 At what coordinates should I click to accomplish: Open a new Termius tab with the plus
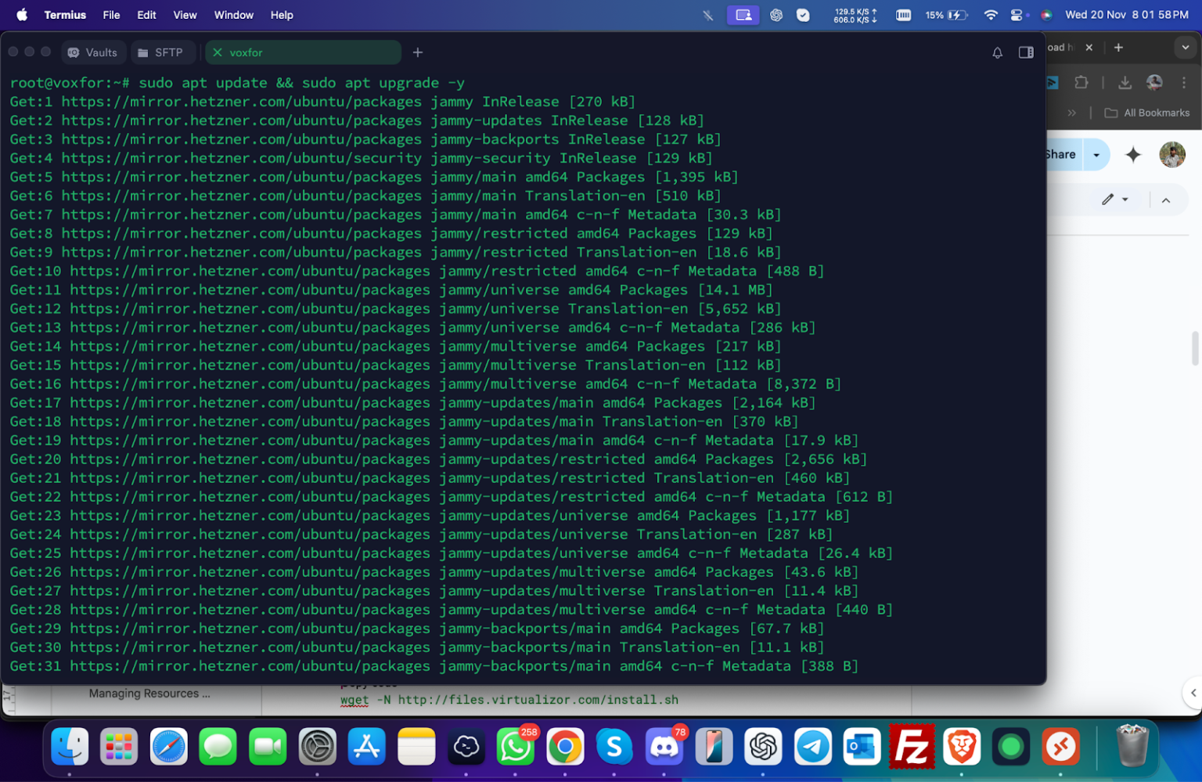pos(417,52)
